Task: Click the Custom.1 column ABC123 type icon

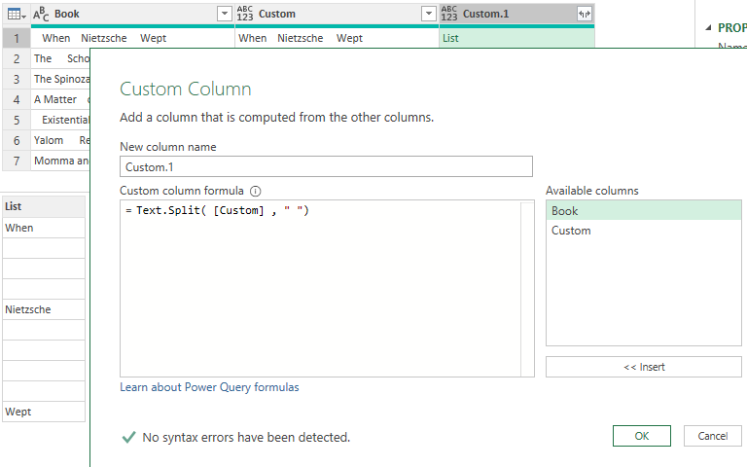Action: coord(448,14)
